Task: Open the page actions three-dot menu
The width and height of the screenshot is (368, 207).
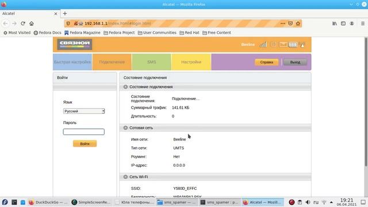Action: point(282,24)
